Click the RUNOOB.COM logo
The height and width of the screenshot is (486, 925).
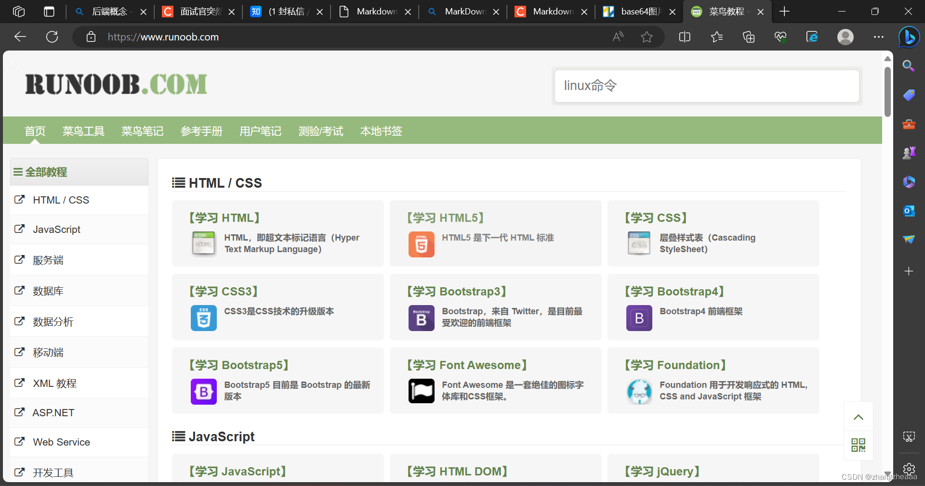point(116,84)
